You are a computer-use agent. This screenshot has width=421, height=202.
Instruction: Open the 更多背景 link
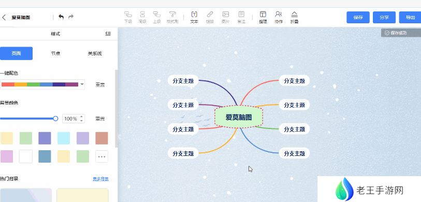pos(100,179)
